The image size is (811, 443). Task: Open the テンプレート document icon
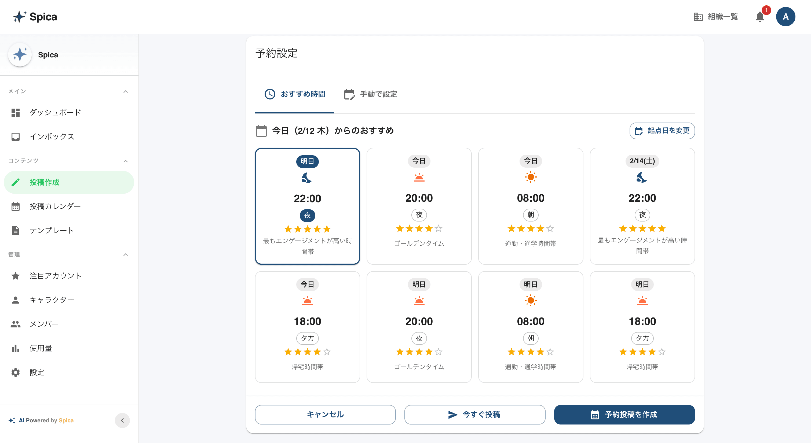[x=15, y=230]
